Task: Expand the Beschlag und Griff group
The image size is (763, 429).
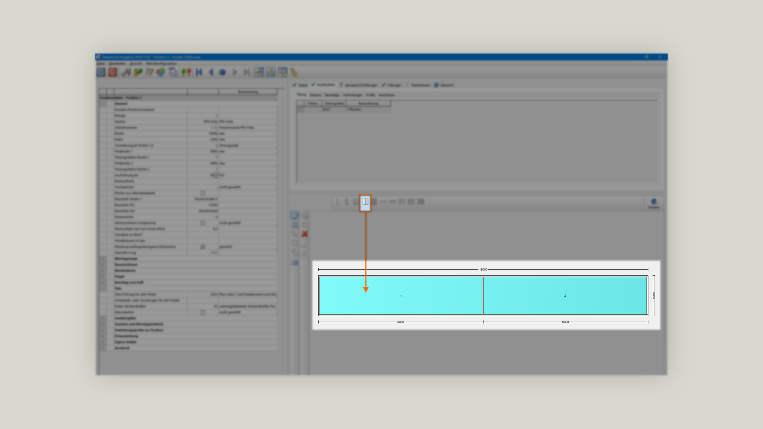Action: [x=103, y=282]
